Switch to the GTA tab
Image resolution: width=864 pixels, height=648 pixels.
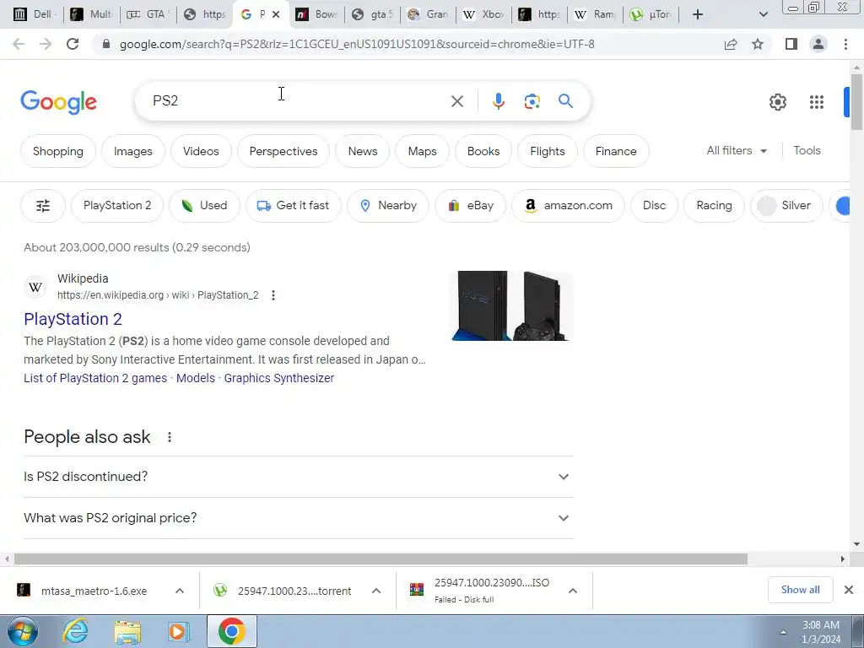pos(148,14)
